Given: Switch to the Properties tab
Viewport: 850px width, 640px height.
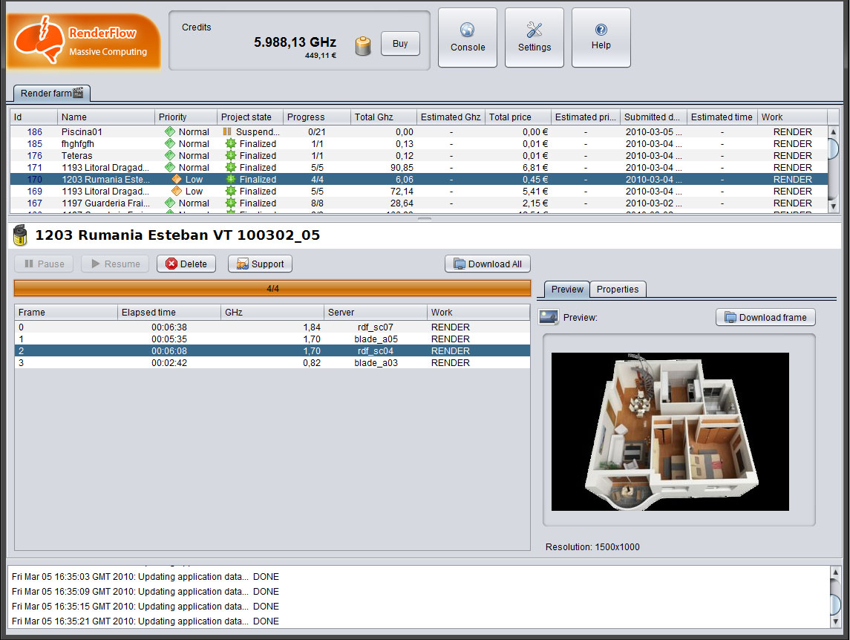Looking at the screenshot, I should click(x=618, y=289).
